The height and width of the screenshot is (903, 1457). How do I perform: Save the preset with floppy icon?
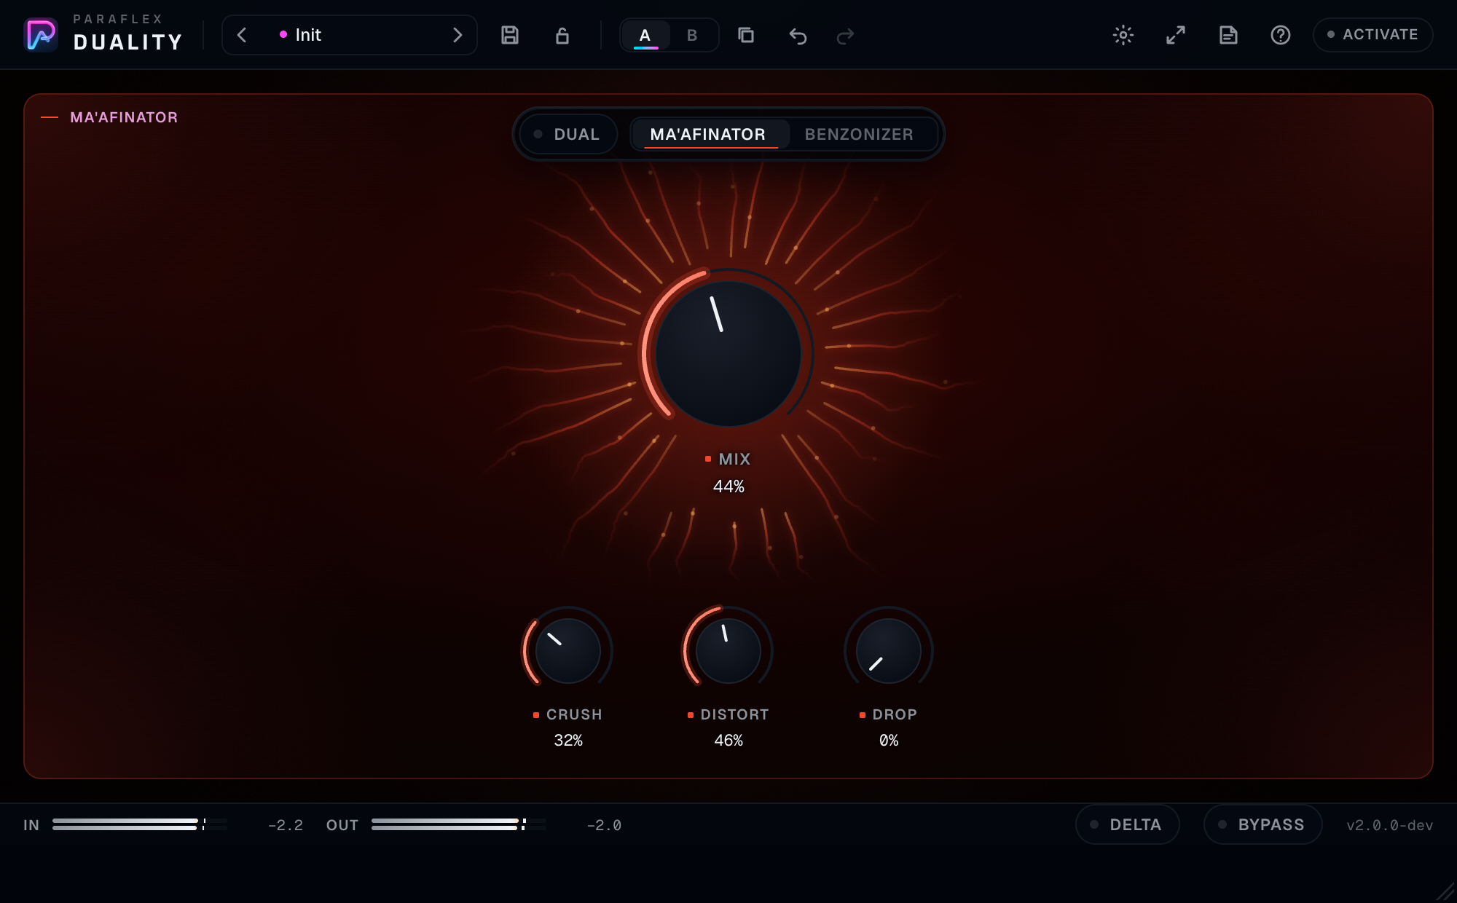510,35
